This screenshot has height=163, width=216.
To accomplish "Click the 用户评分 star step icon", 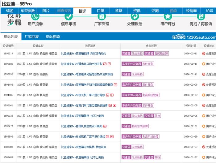I will point(168,16).
